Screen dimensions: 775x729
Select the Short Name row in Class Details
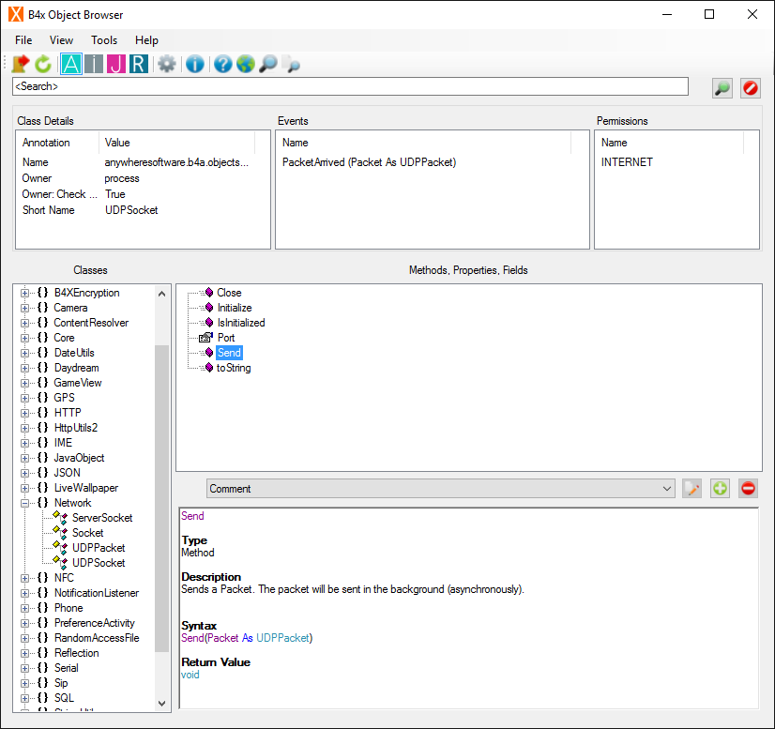click(x=136, y=210)
